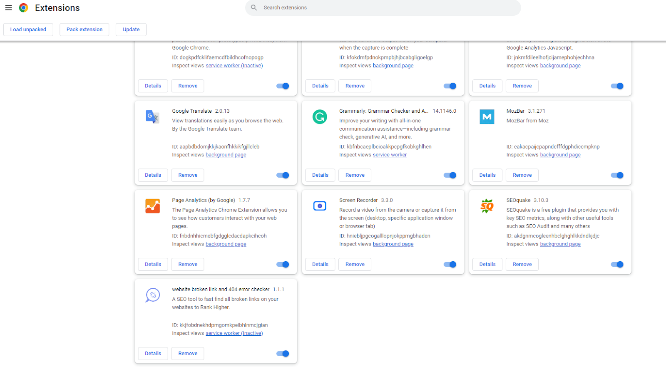Screen dimensions: 666x369
Task: Disable the Google Translate extension toggle
Action: point(283,175)
